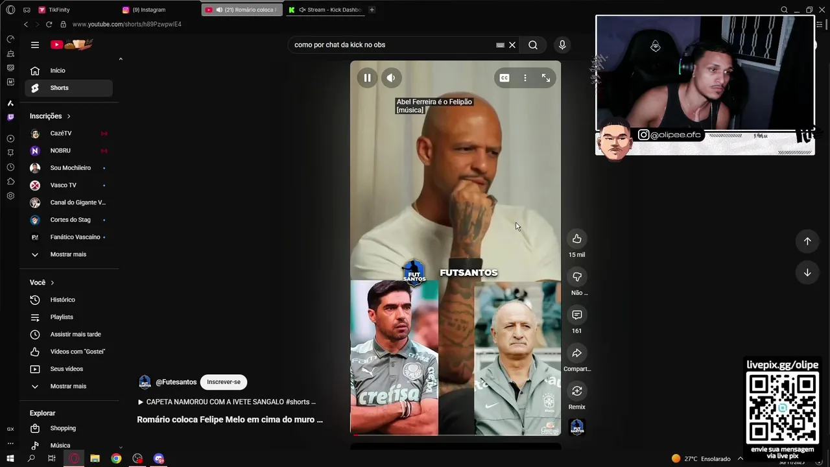Open the linked video CAPETA NAMOROU COM A IVETE

[227, 402]
